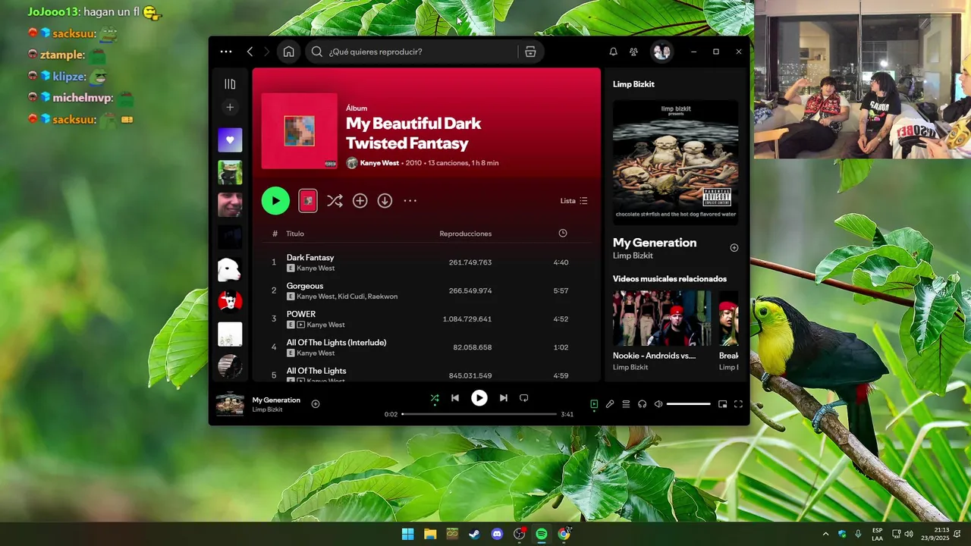Open Discord from taskbar

(x=497, y=534)
